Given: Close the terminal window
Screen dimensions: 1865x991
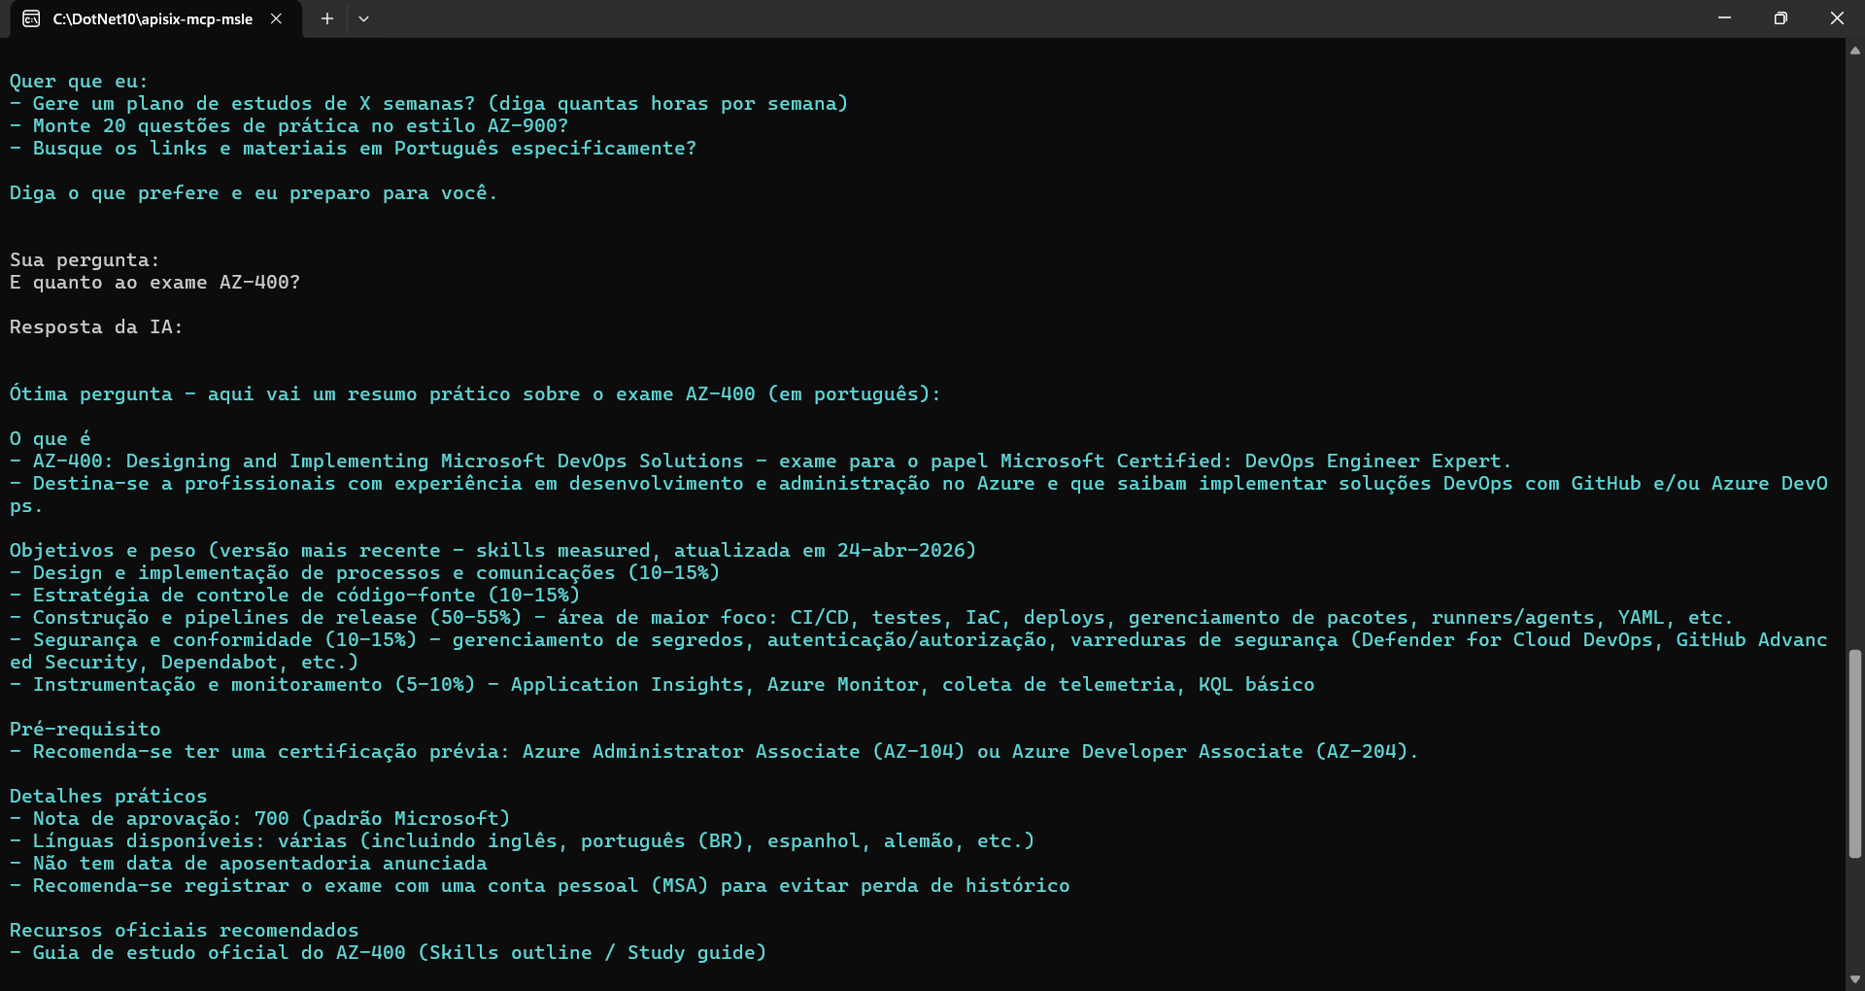Looking at the screenshot, I should 1837,18.
